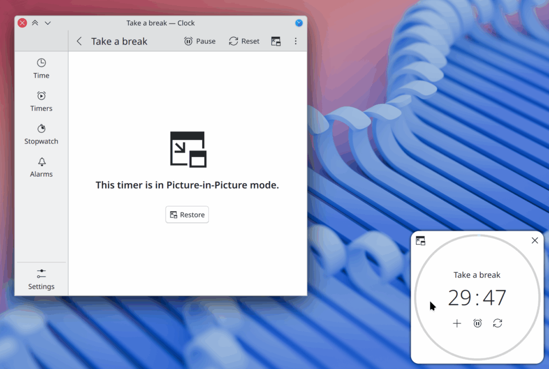Image resolution: width=549 pixels, height=369 pixels.
Task: Click the Restore button
Action: pyautogui.click(x=187, y=215)
